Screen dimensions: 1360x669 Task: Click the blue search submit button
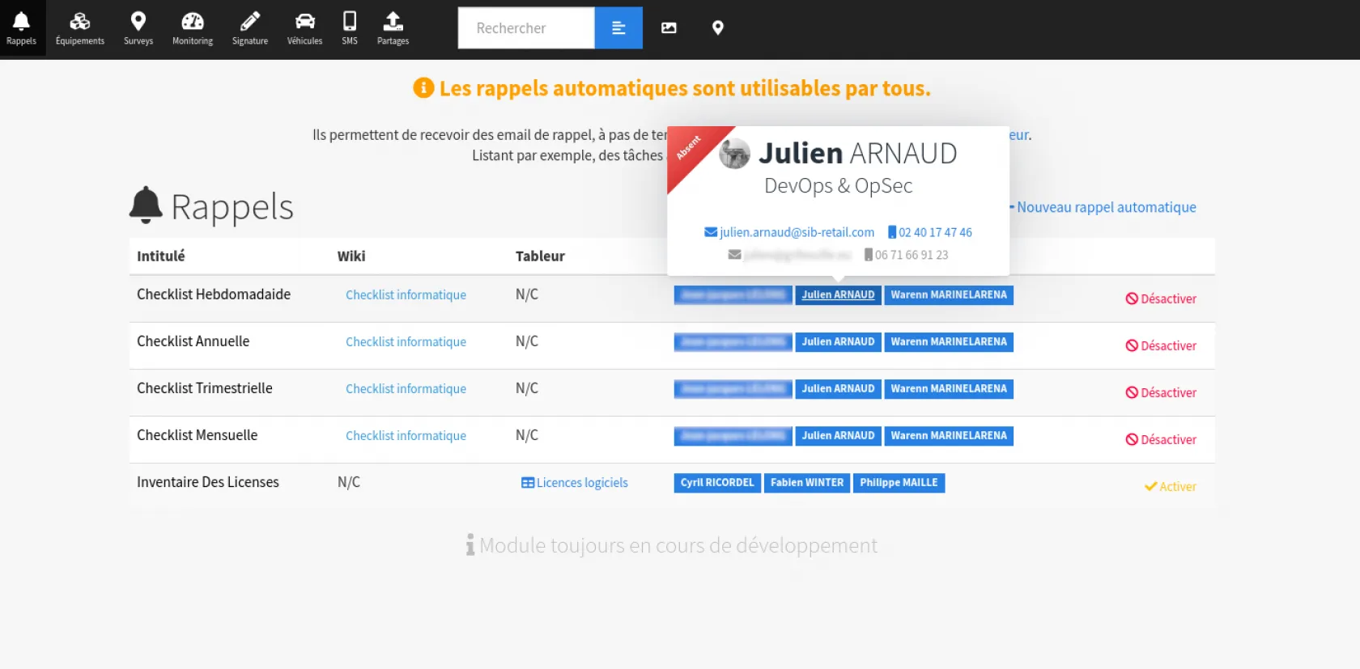(x=618, y=28)
